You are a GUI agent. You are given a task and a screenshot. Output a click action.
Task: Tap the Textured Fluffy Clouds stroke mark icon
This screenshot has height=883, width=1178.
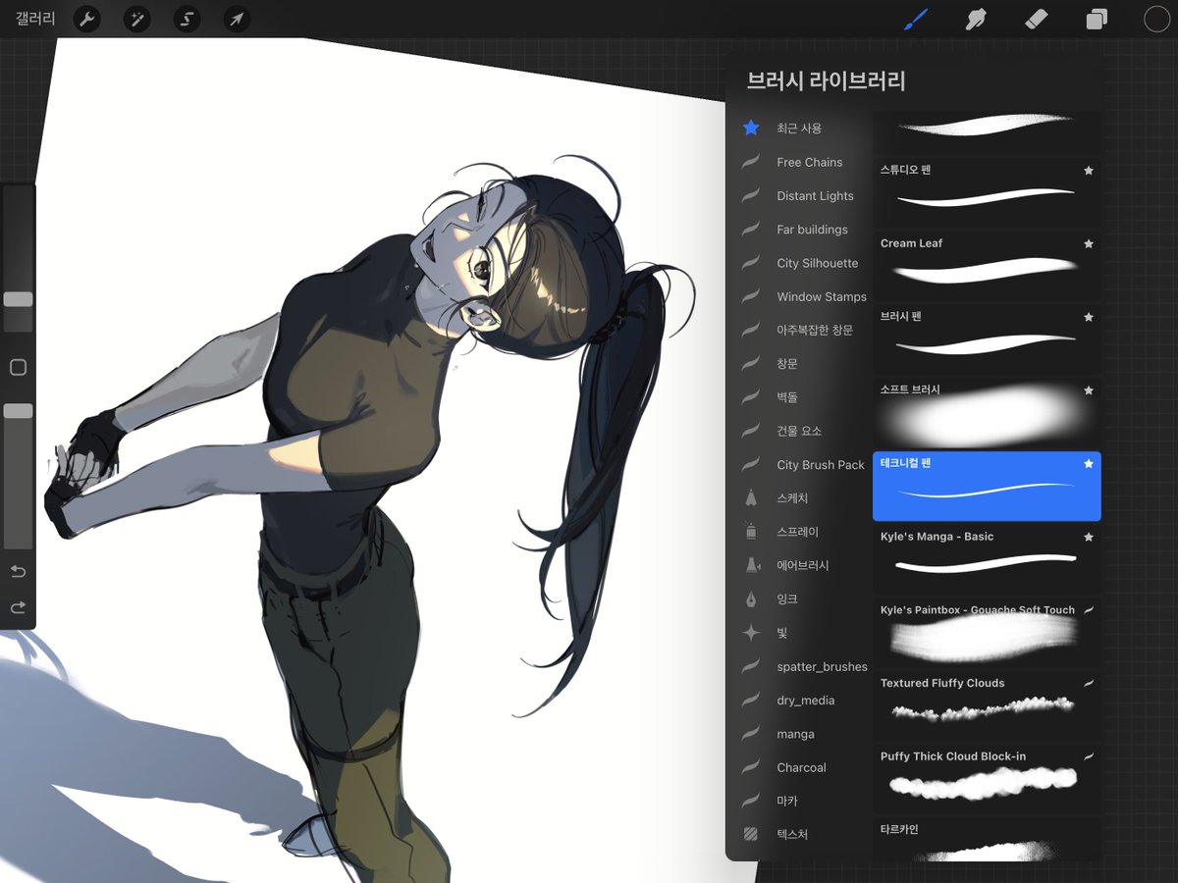[x=1089, y=683]
